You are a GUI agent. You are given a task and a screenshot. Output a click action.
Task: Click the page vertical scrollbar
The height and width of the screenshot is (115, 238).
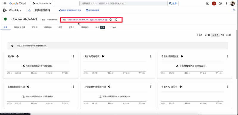237,55
